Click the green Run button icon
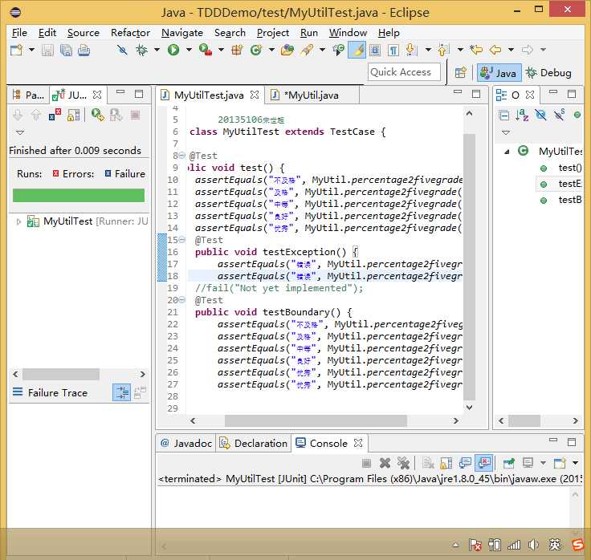Viewport: 591px width, 560px height. pyautogui.click(x=173, y=49)
